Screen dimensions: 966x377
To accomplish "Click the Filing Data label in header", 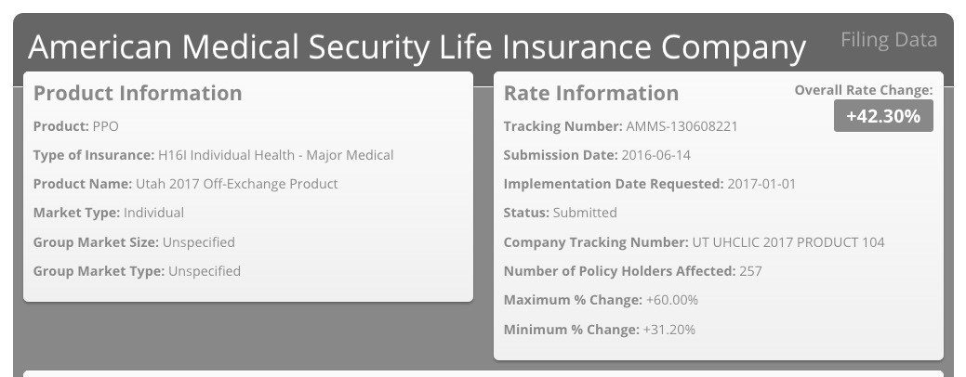I will coord(888,40).
